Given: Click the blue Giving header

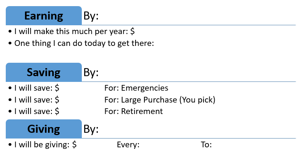Looking at the screenshot, I should coord(44,129).
